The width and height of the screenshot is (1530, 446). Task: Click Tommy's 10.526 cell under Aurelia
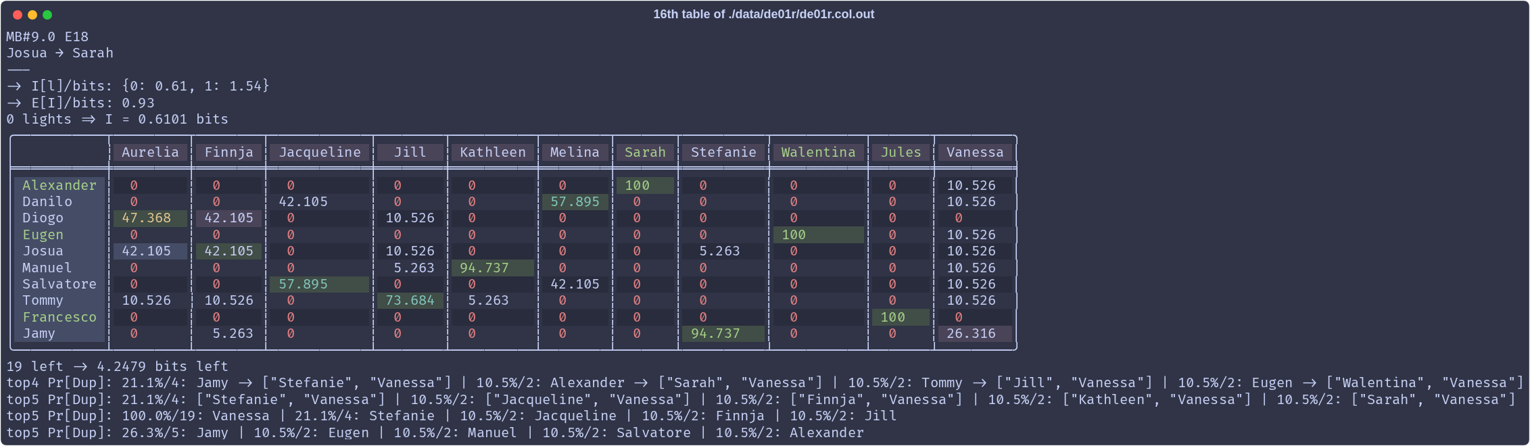[150, 300]
